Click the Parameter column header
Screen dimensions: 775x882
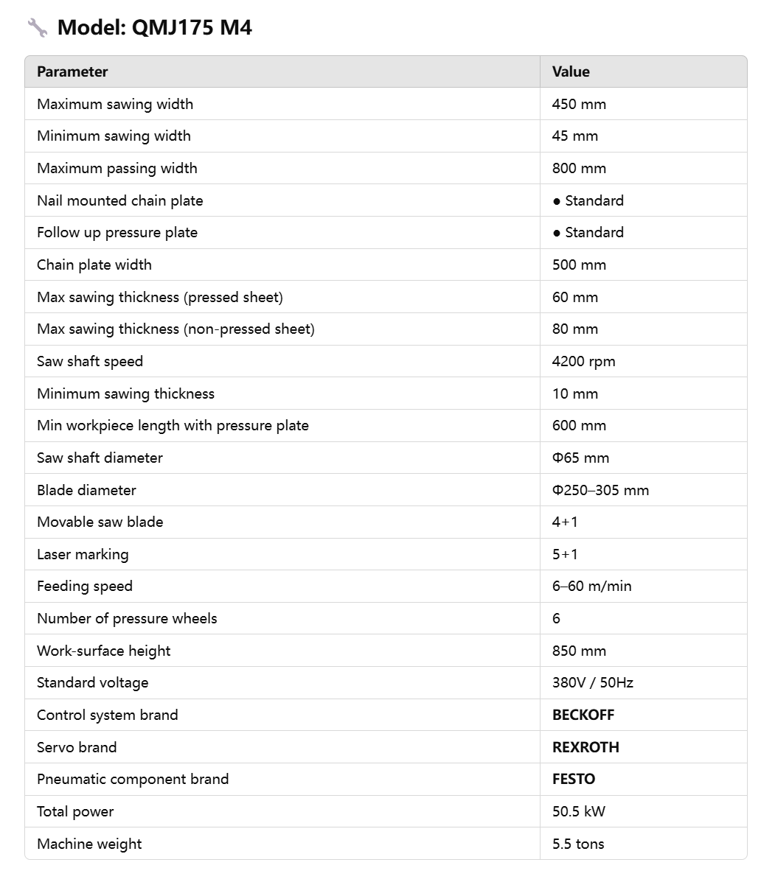(x=72, y=71)
